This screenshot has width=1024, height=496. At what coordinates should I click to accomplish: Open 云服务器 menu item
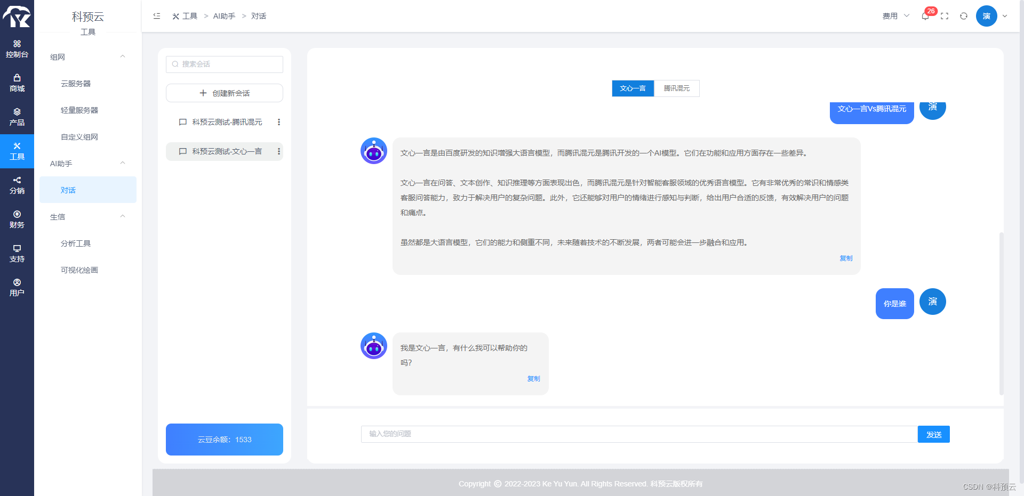[x=88, y=84]
